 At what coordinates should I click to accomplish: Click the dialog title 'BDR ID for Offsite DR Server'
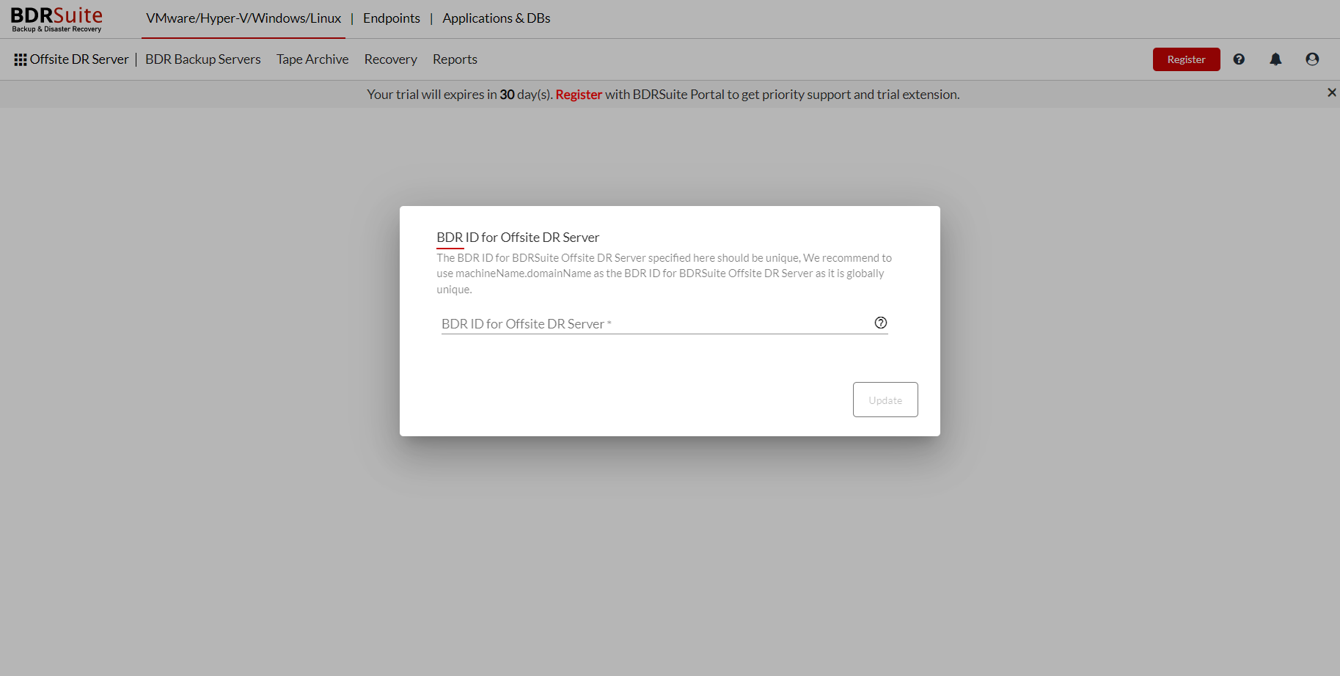pyautogui.click(x=518, y=238)
